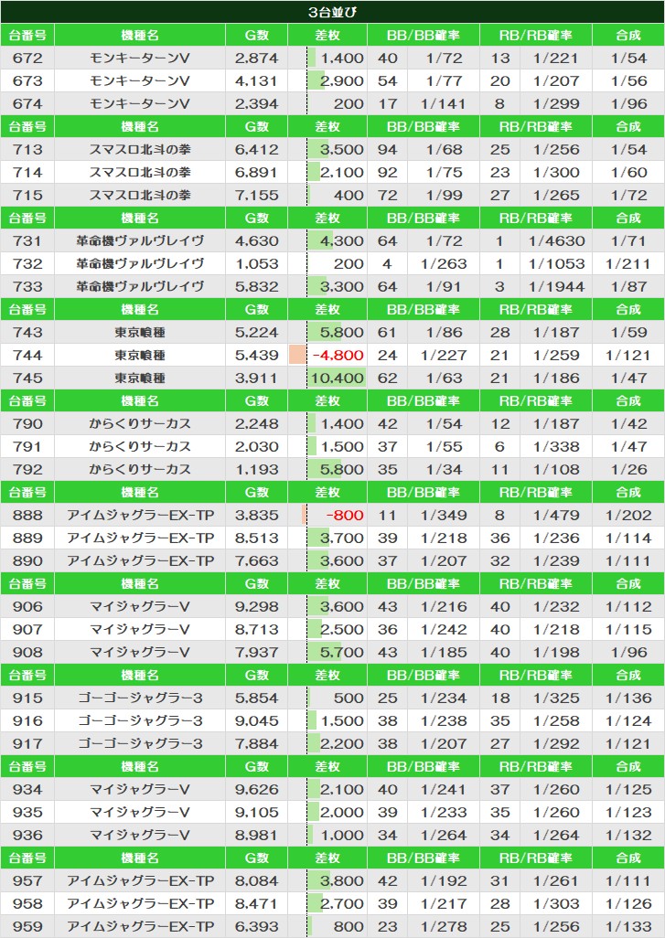Click G数 7,663 in row 890
The width and height of the screenshot is (665, 938).
256,560
